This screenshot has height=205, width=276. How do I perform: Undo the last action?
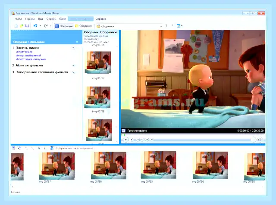[35, 26]
